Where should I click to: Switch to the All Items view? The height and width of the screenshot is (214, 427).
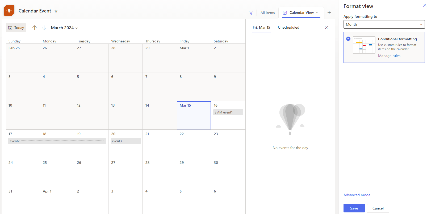coord(267,13)
